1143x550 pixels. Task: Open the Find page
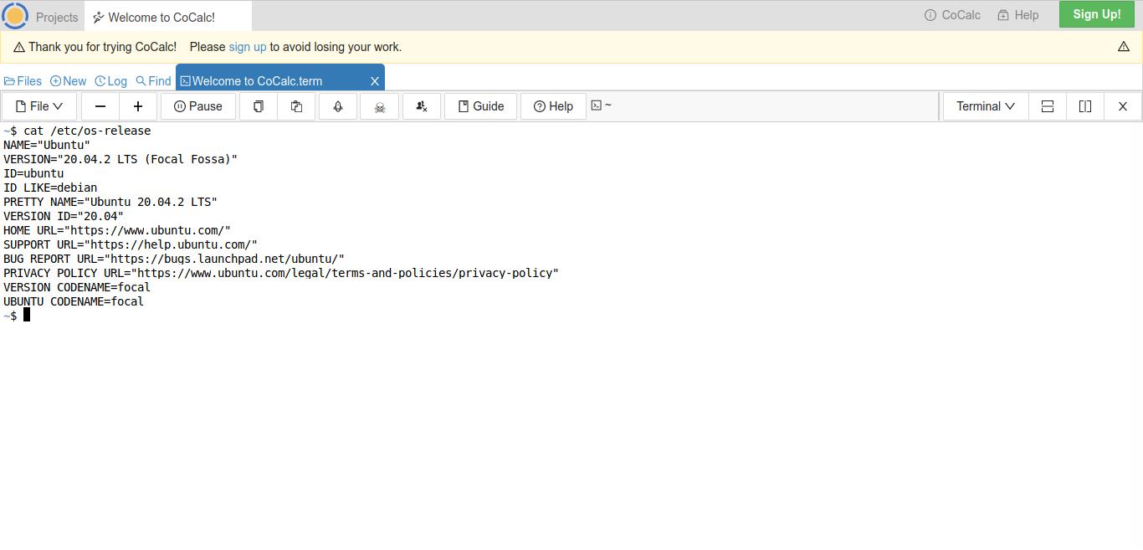coord(153,81)
